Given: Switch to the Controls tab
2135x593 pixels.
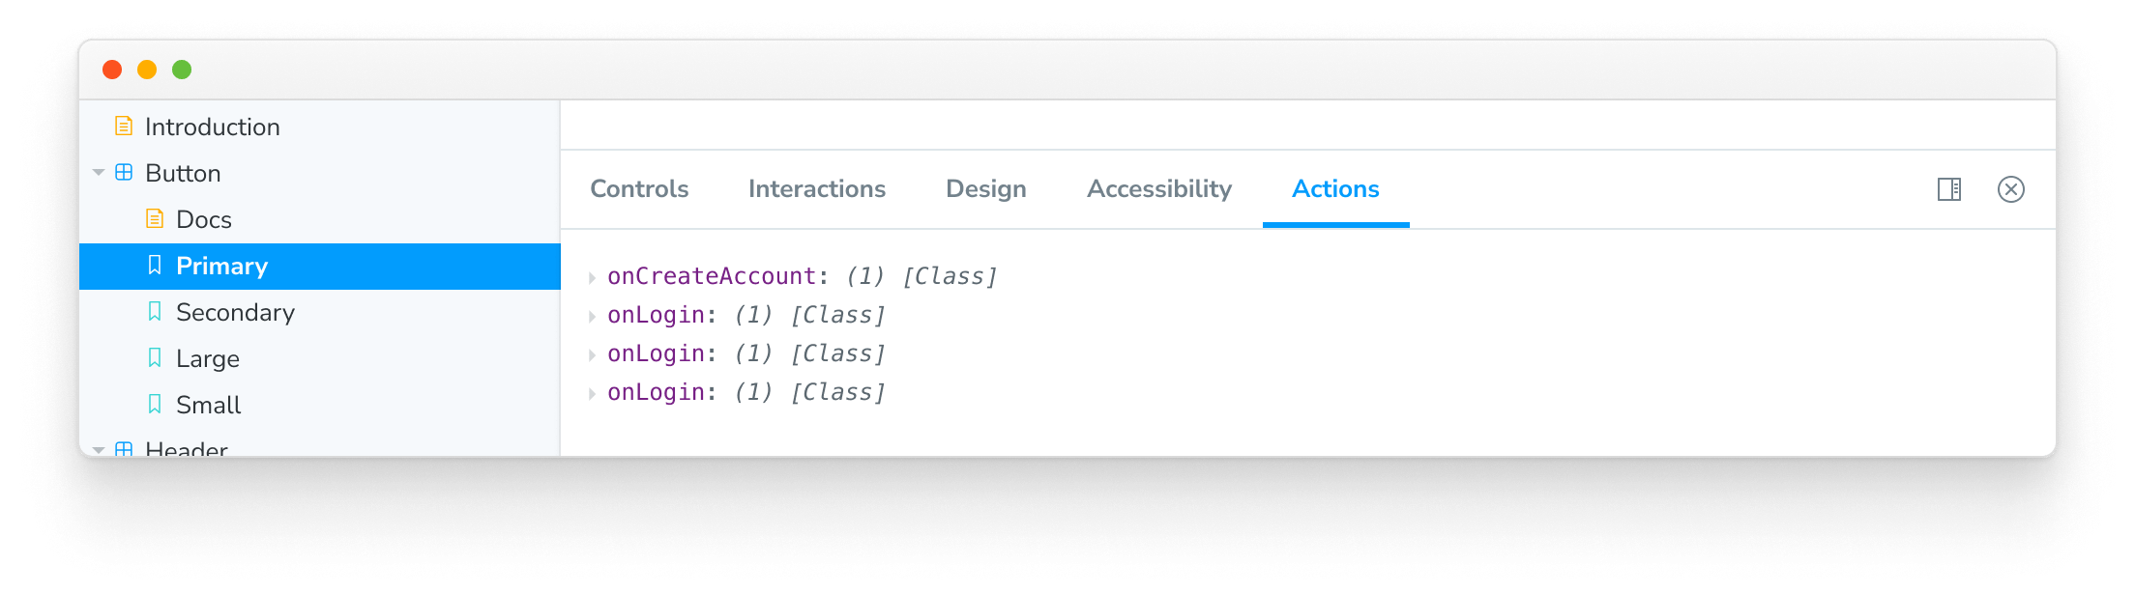Looking at the screenshot, I should [639, 189].
